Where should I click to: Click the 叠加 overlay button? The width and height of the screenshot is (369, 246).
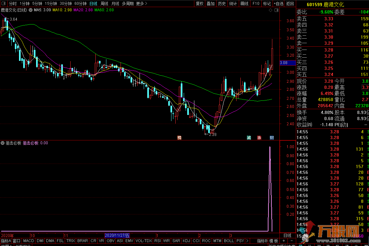coord(211,4)
